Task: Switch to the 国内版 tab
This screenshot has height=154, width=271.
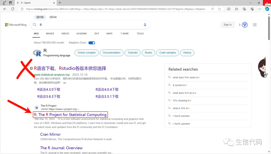Action: 40,17
